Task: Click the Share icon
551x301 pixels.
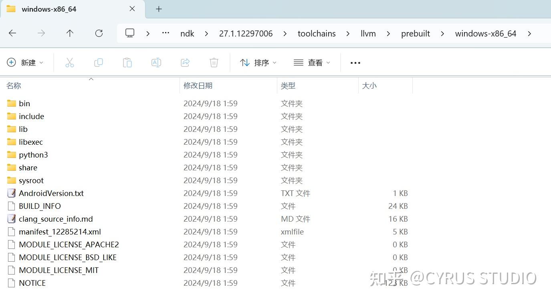Action: click(185, 63)
